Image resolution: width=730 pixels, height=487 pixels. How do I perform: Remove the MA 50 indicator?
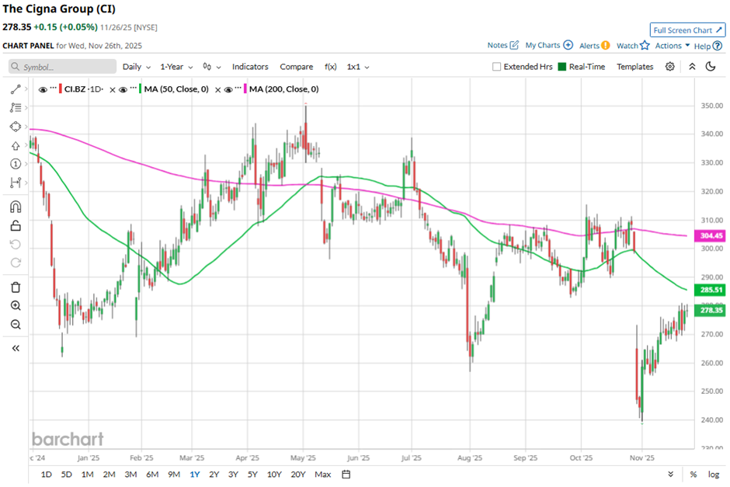[112, 90]
